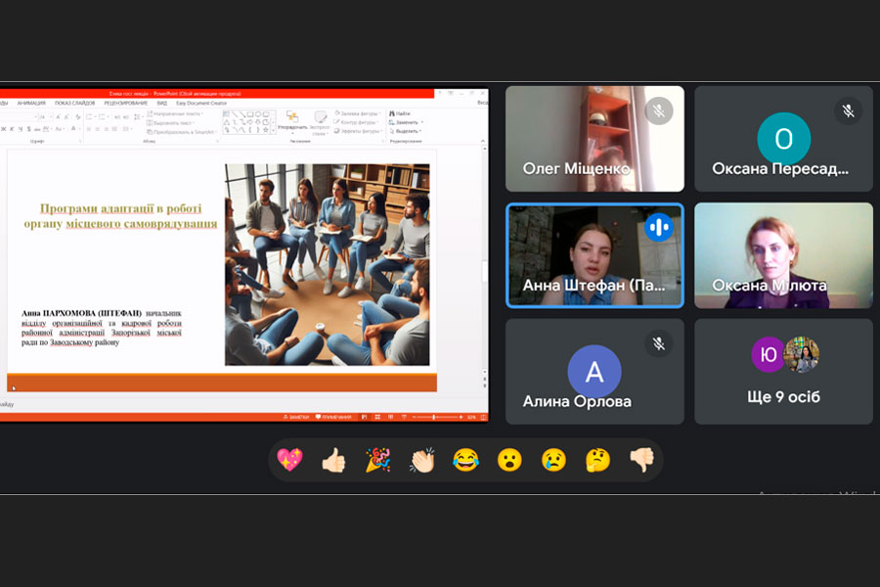The width and height of the screenshot is (880, 587).
Task: Open Направление текста text direction dropdown
Action: (175, 114)
